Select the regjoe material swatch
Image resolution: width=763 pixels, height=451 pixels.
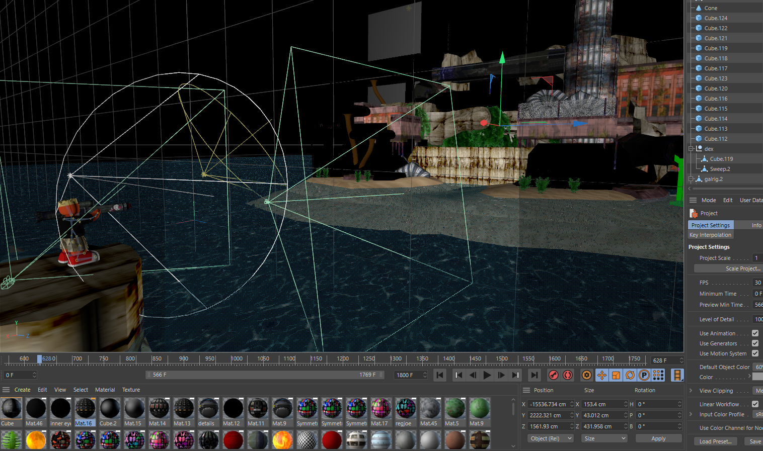click(x=405, y=409)
